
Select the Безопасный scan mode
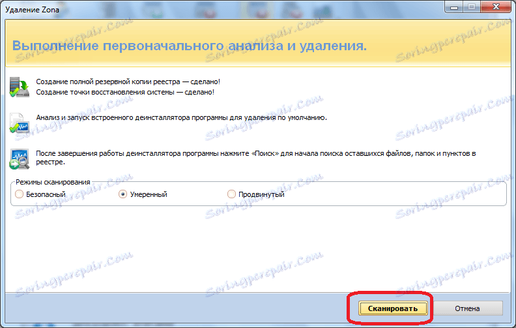40,194
